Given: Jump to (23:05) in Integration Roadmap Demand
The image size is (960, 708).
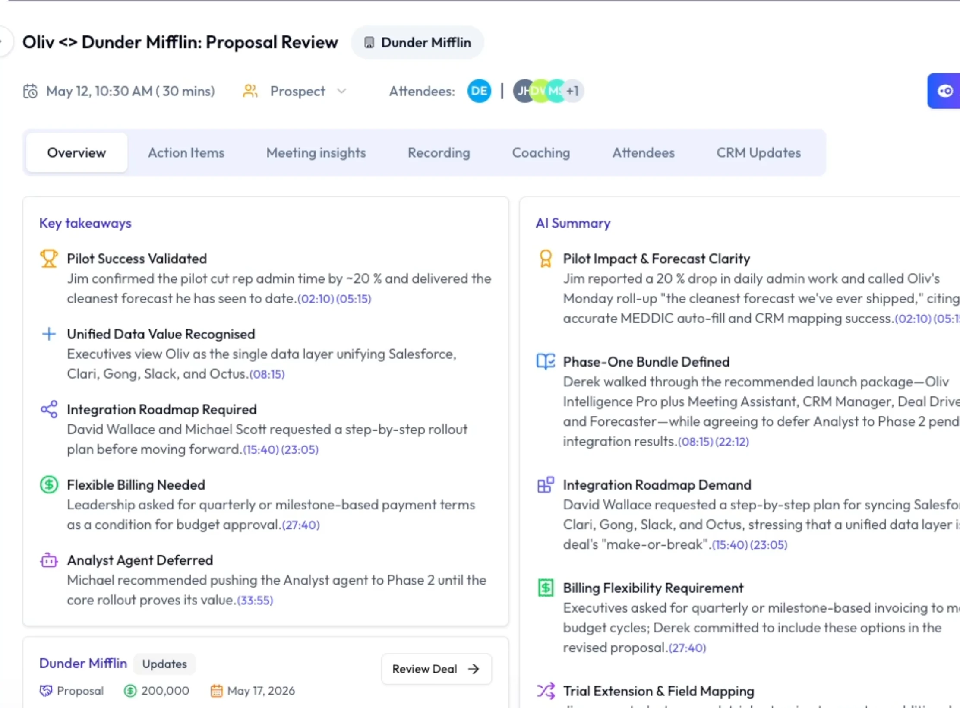Looking at the screenshot, I should pyautogui.click(x=769, y=545).
